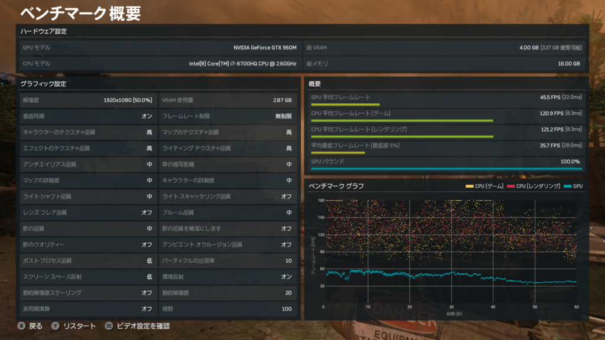The width and height of the screenshot is (605, 340).
Task: Click the cyan GPU legend swatch
Action: (x=568, y=186)
